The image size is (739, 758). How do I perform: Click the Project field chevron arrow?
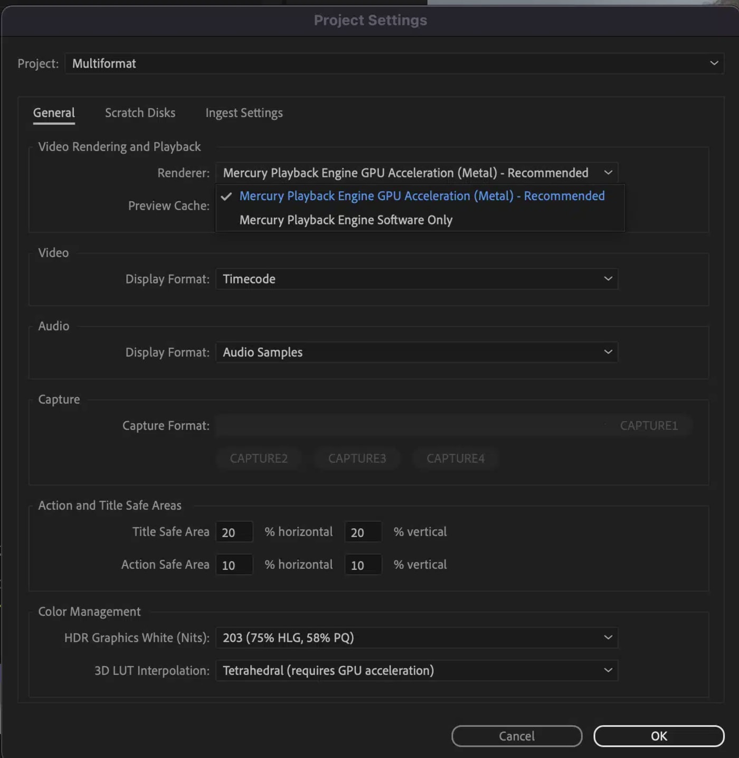(x=714, y=63)
